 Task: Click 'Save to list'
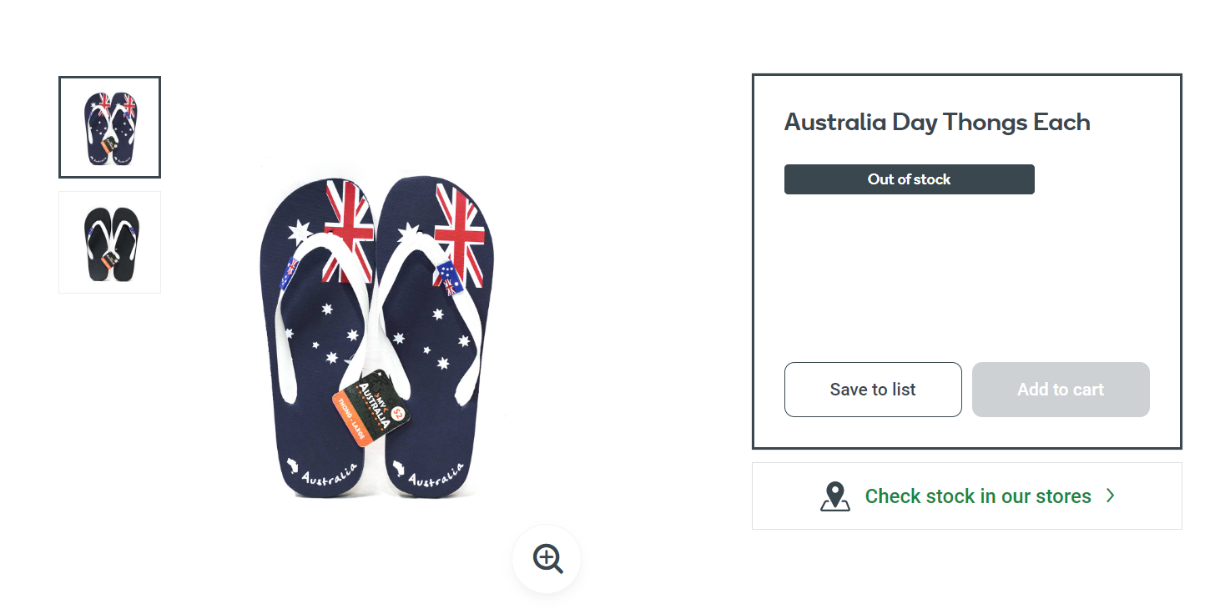872,389
